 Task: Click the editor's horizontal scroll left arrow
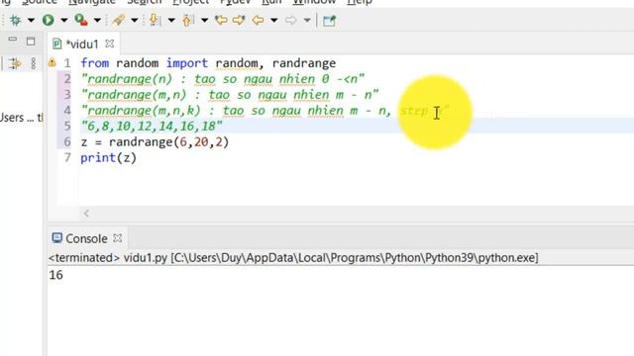point(86,214)
